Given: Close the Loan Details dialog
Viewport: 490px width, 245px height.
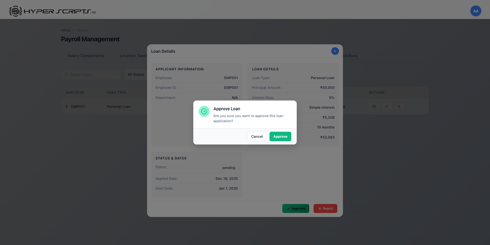Looking at the screenshot, I should pos(335,51).
